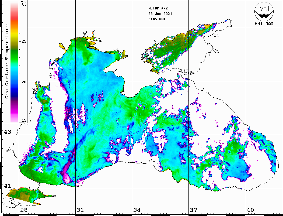The width and height of the screenshot is (283, 216).
Task: Click the temperature color scale bar
Action: pyautogui.click(x=15, y=62)
